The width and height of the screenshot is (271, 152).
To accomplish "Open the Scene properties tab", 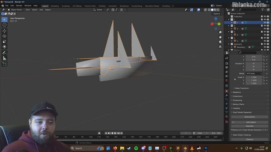I will click(x=227, y=76).
